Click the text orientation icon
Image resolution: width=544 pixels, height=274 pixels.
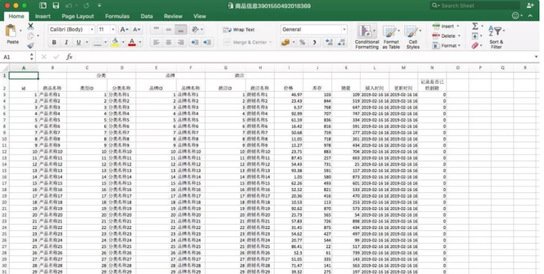click(196, 30)
